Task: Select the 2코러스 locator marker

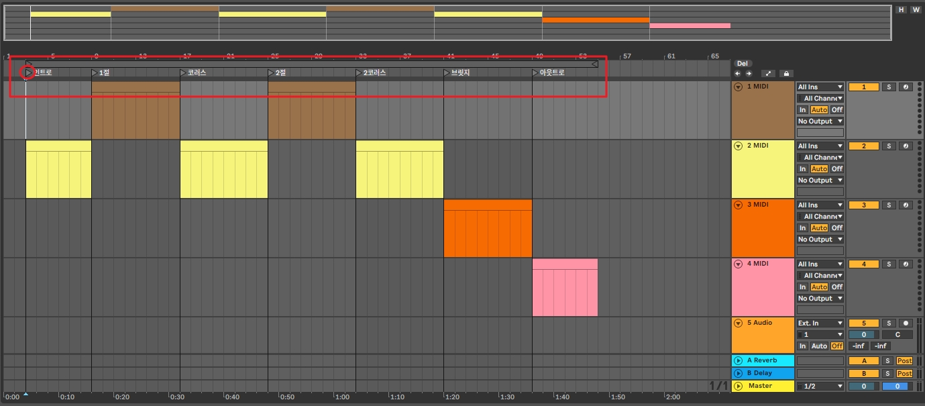Action: [x=371, y=72]
